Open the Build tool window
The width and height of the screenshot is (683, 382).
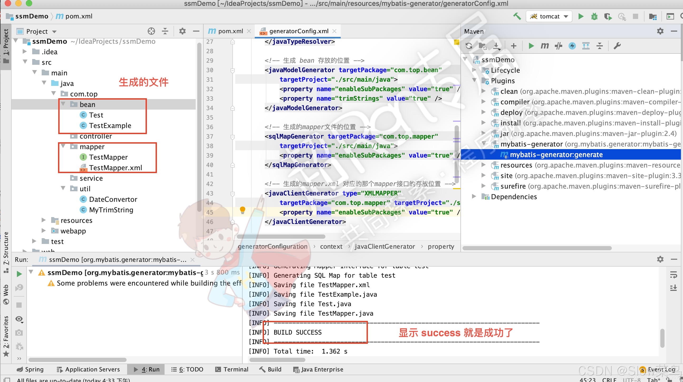pyautogui.click(x=270, y=369)
